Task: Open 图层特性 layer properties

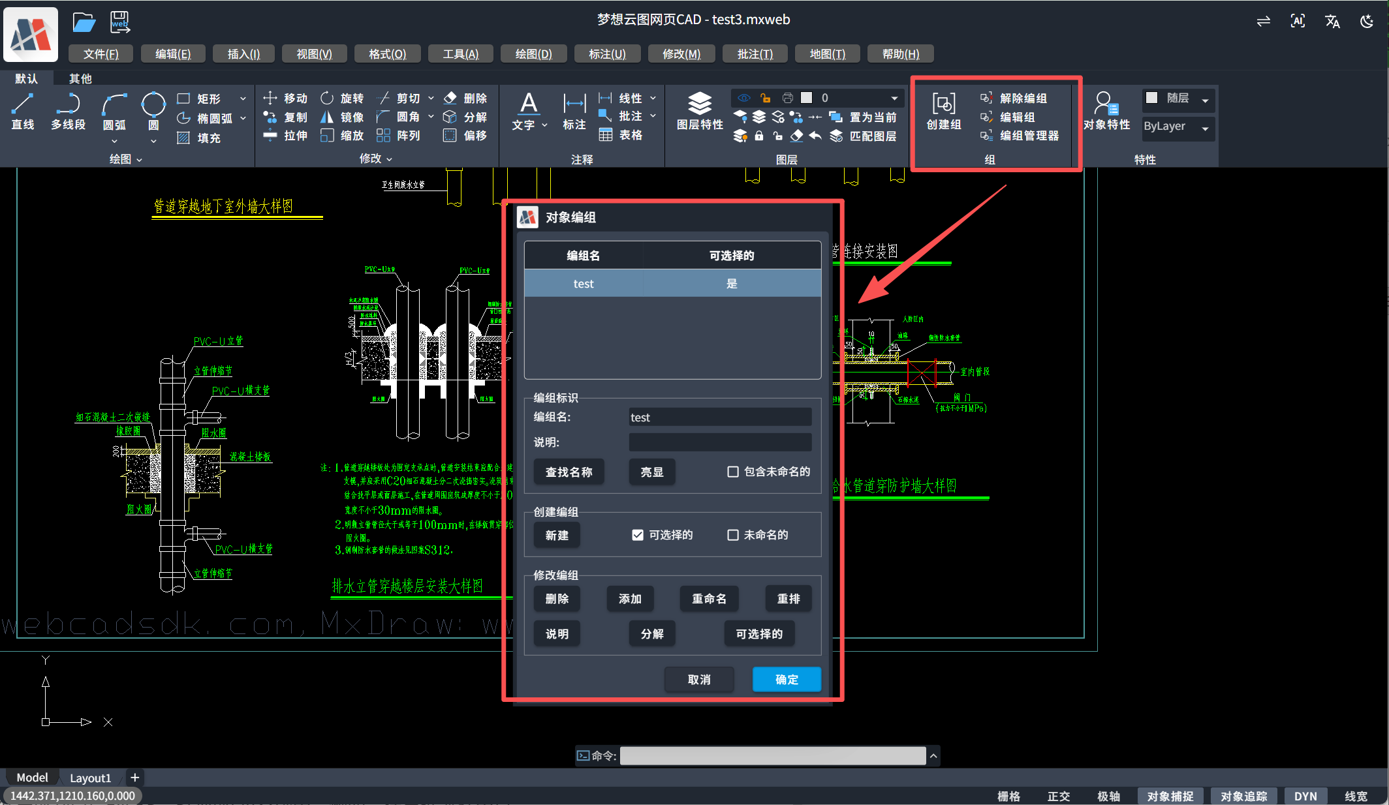Action: point(700,112)
